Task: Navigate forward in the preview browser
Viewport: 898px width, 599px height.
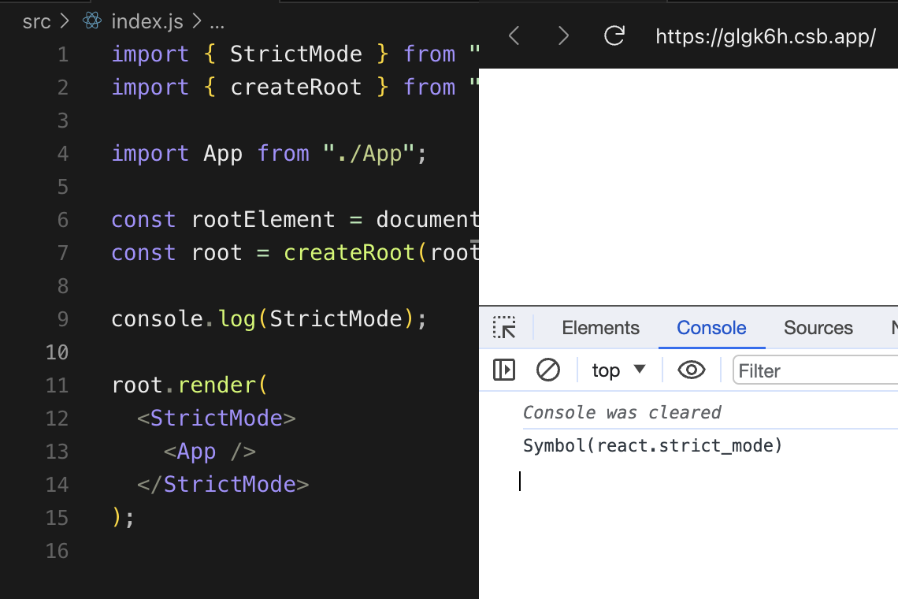Action: tap(563, 35)
